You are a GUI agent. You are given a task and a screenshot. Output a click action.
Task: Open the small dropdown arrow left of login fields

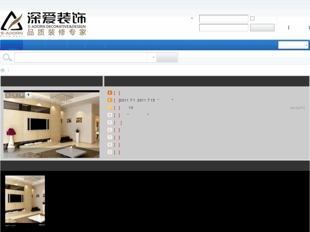tap(192, 18)
